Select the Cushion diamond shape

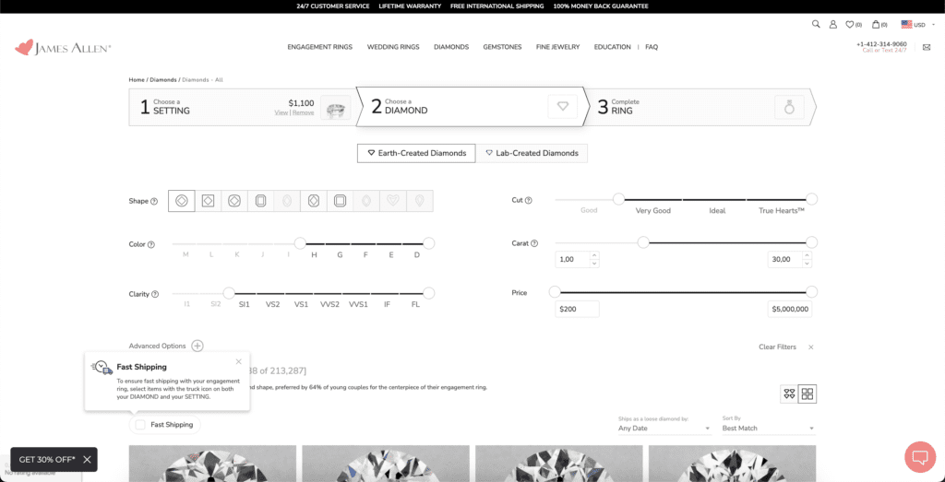click(234, 201)
